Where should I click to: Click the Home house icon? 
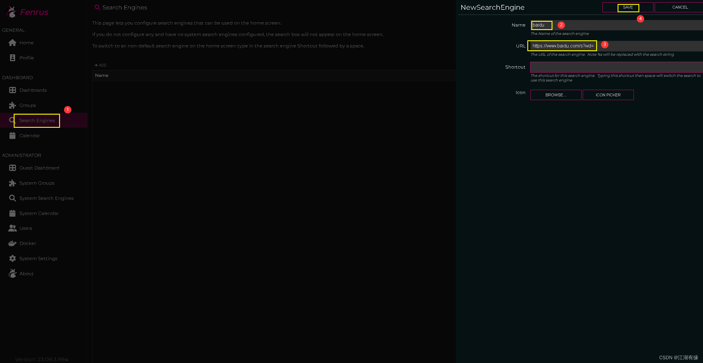click(x=12, y=43)
